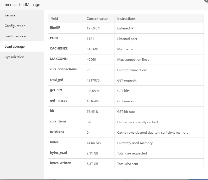Click the get_hits field name
208x180 pixels.
point(56,90)
